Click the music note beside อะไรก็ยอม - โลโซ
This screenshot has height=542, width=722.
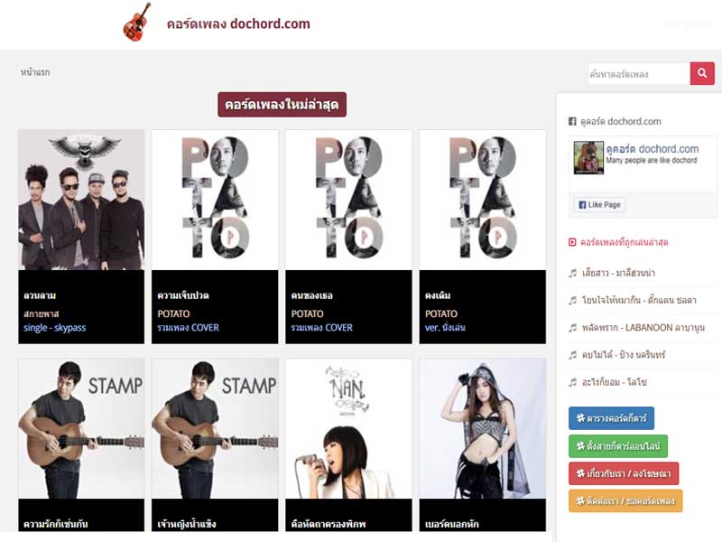point(573,382)
